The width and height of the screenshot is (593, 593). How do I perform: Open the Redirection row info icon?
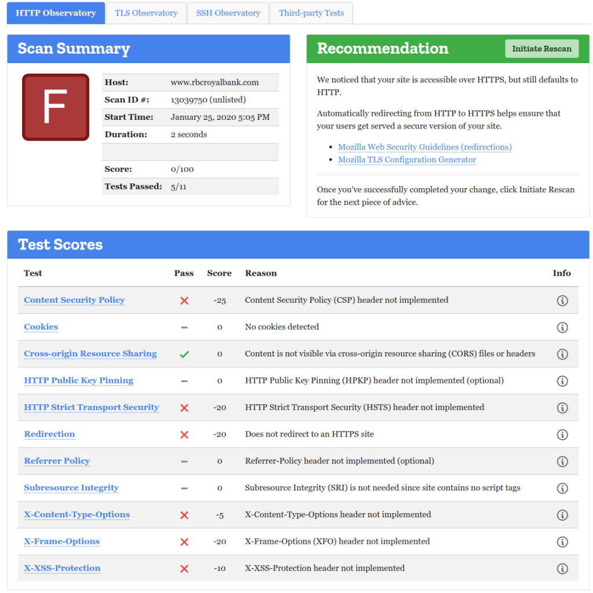562,434
